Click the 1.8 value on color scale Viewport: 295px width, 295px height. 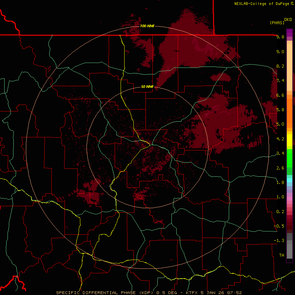coord(280,182)
